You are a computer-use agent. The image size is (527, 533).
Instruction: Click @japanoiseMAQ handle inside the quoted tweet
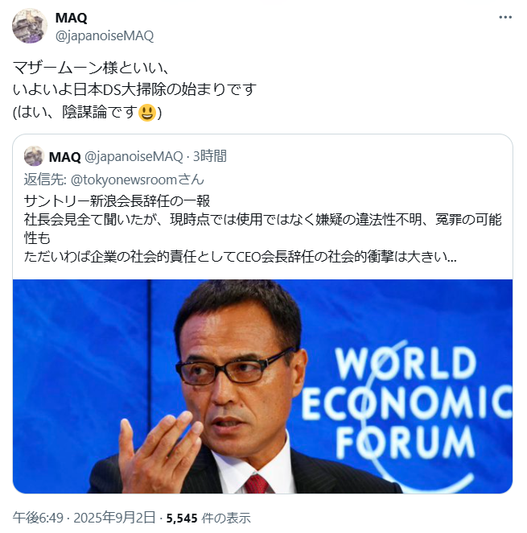pyautogui.click(x=134, y=156)
